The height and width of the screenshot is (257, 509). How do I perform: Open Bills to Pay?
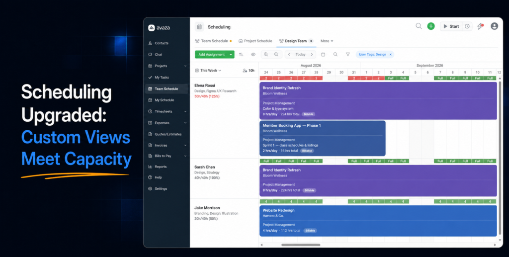(x=166, y=156)
